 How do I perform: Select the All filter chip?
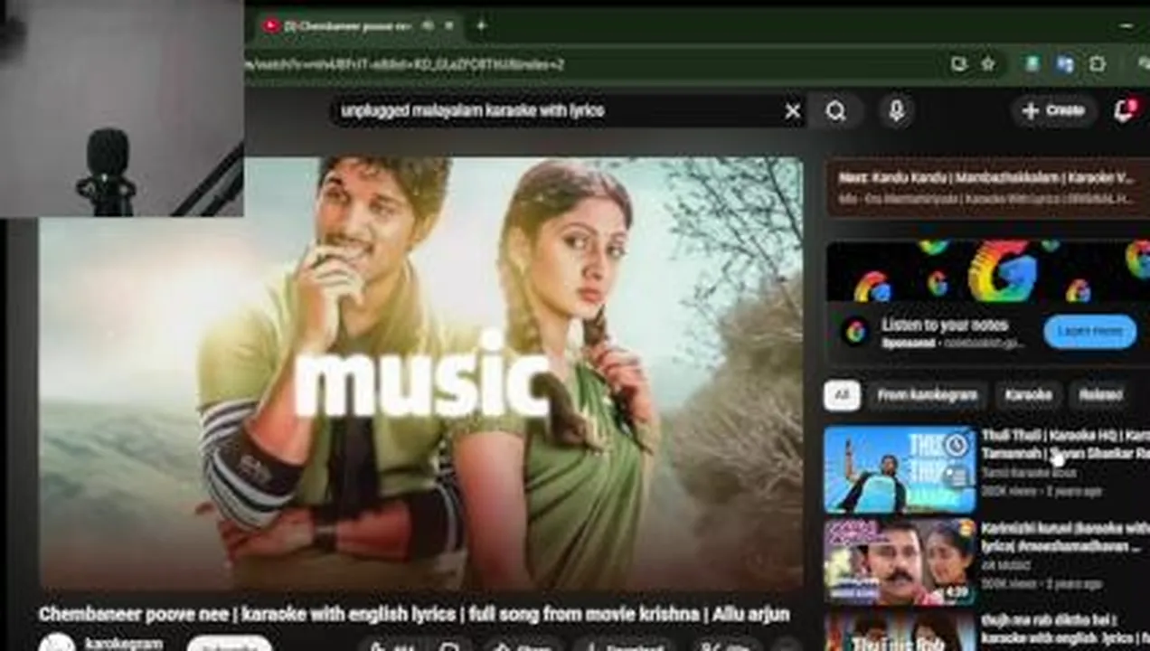pyautogui.click(x=842, y=395)
